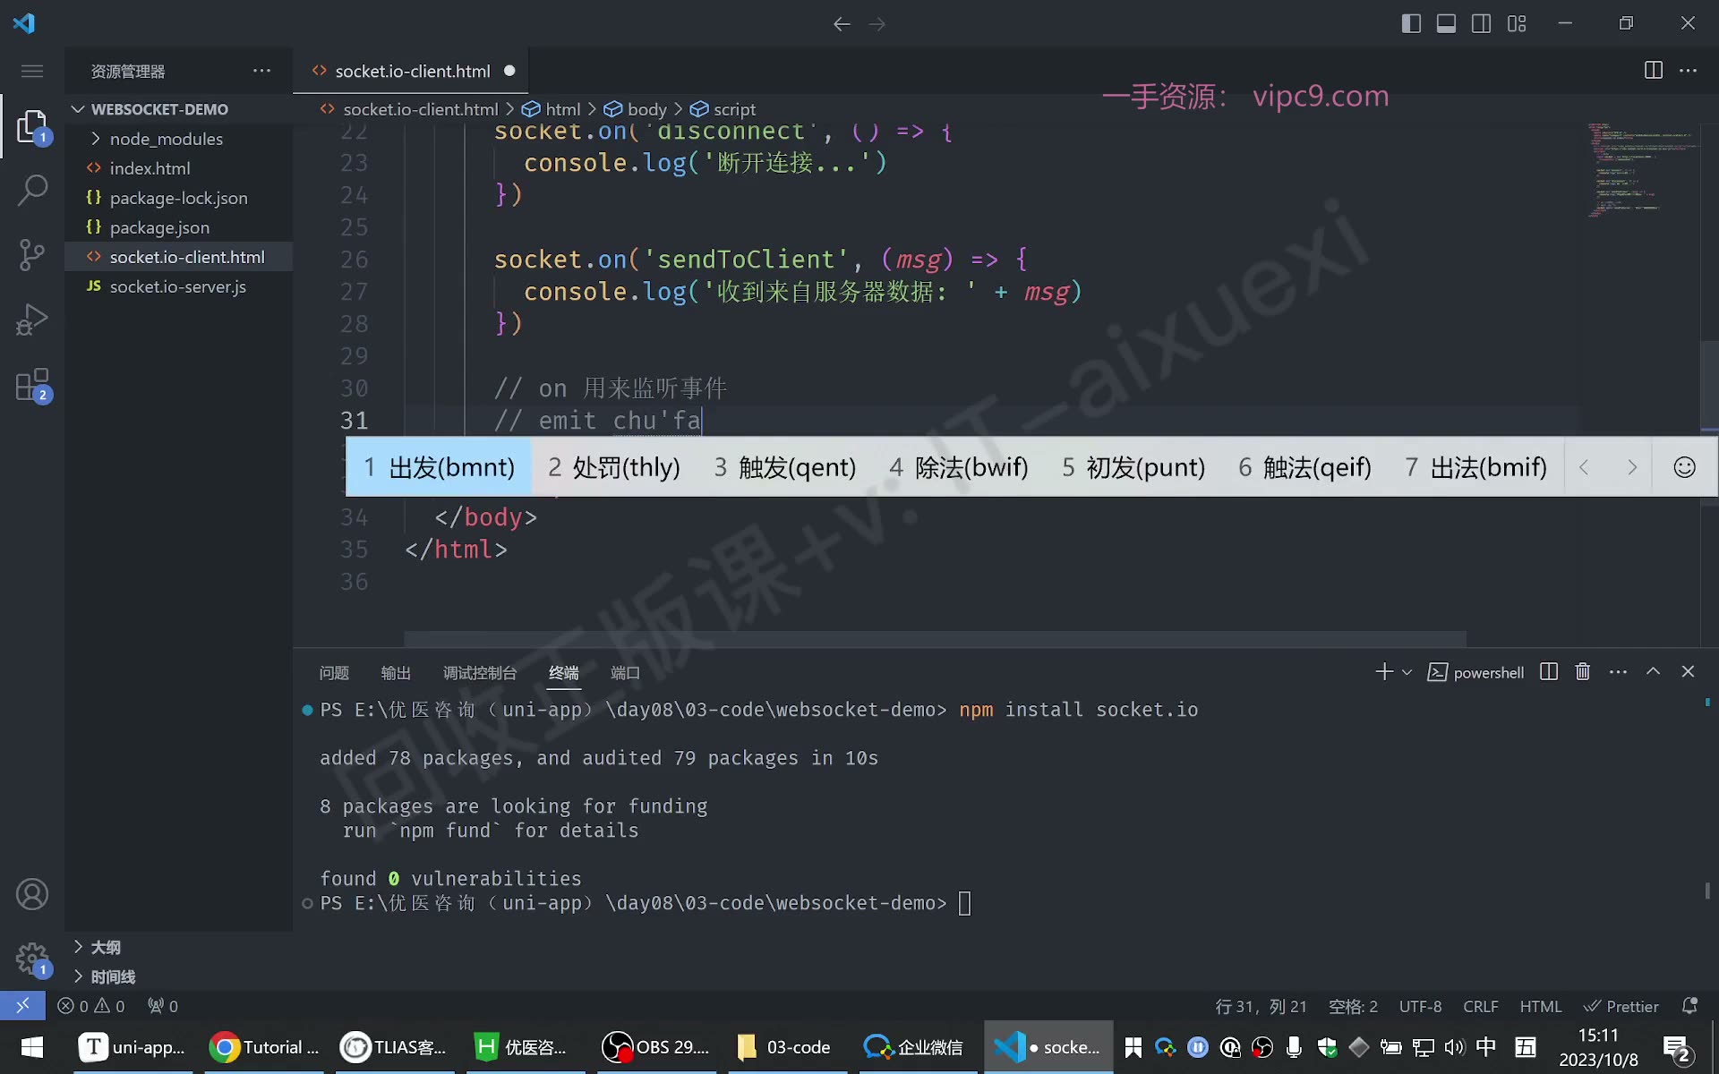Split the editor to the right
1719x1074 pixels.
(1653, 71)
